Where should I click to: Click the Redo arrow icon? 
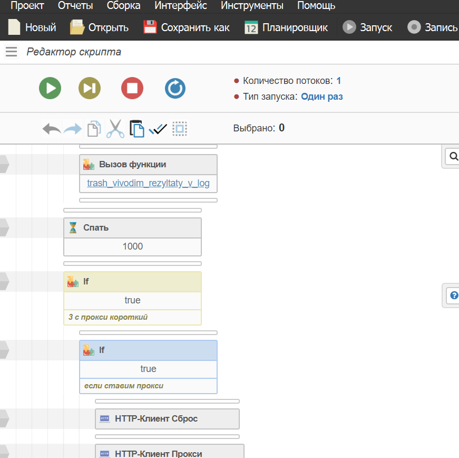pyautogui.click(x=73, y=128)
